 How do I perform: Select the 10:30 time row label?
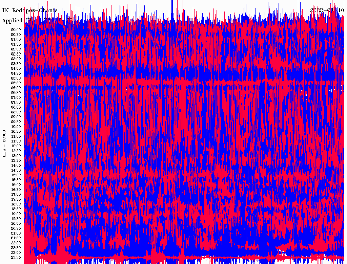click(x=16, y=132)
